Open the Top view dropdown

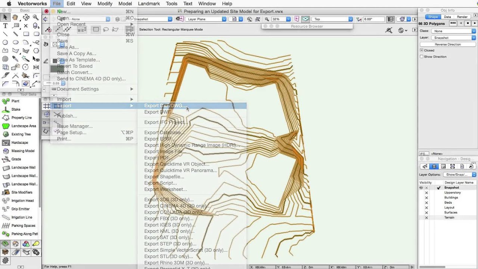coord(332,19)
